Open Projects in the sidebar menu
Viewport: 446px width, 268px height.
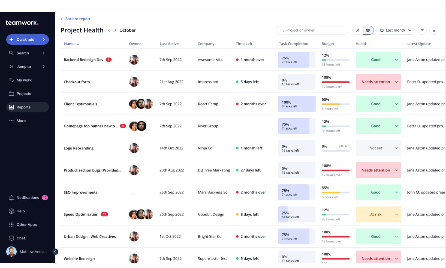24,94
